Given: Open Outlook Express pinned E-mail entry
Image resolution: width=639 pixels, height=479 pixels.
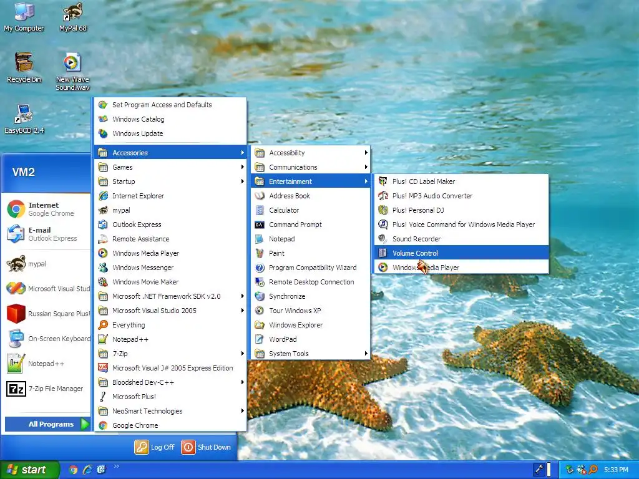Looking at the screenshot, I should [46, 235].
